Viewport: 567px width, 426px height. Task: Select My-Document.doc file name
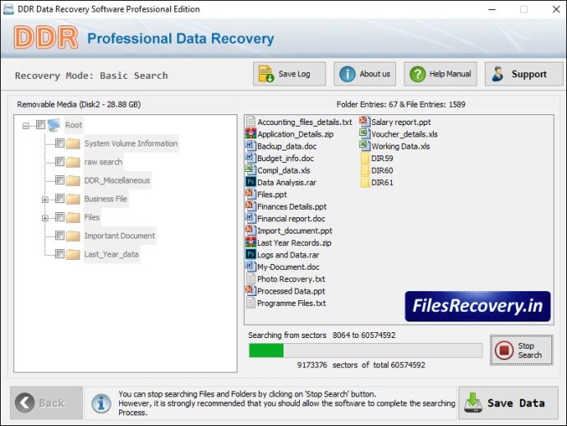click(288, 266)
